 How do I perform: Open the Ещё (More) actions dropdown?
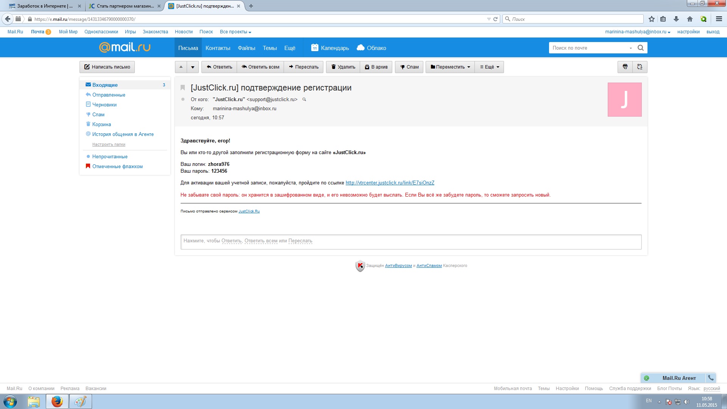490,67
